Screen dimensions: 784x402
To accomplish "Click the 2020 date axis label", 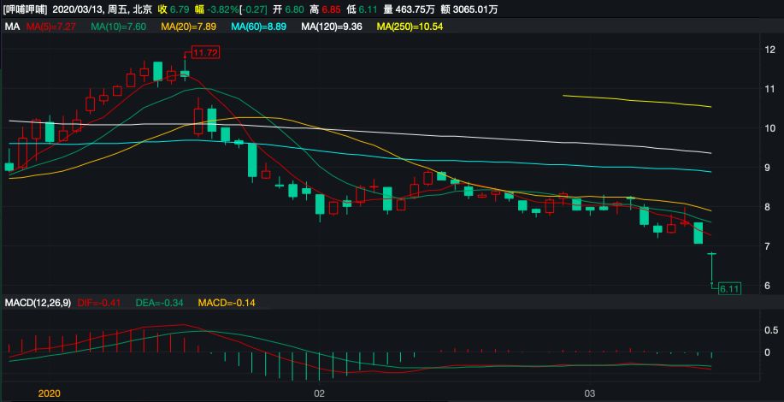I will pos(50,393).
